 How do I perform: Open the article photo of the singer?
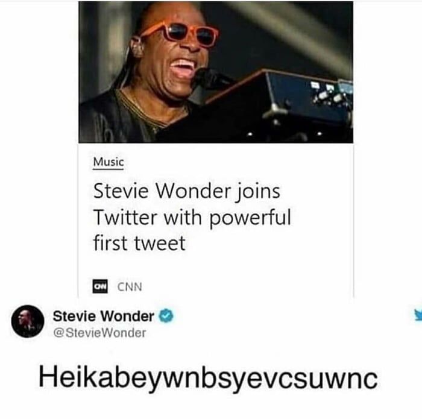click(x=216, y=72)
